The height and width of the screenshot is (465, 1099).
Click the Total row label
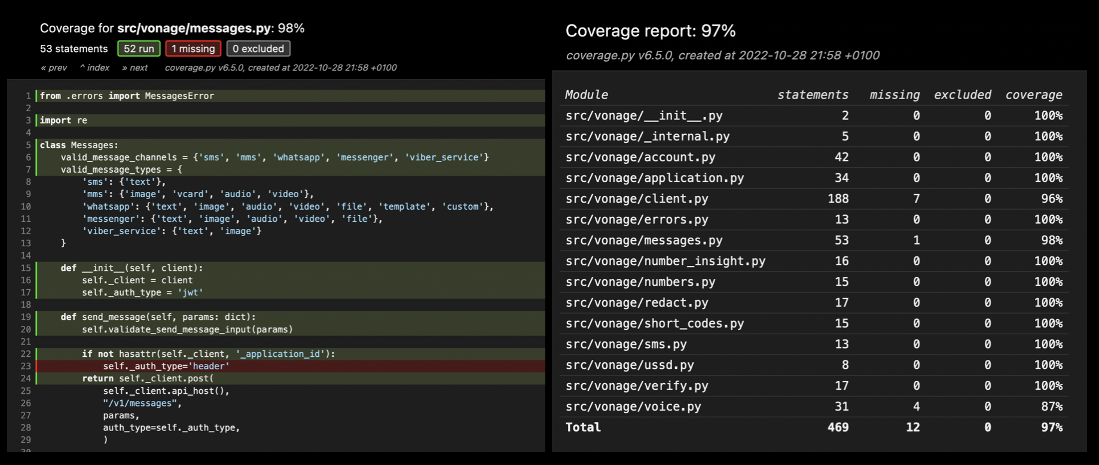[x=583, y=427]
